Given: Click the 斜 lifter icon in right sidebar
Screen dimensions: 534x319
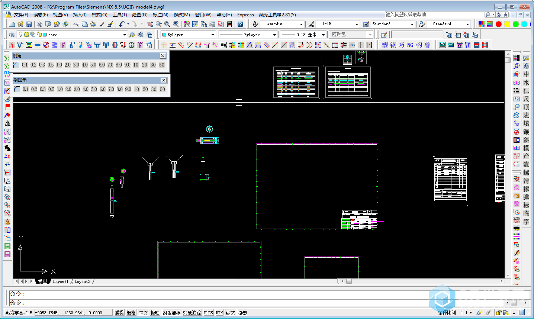Looking at the screenshot, I should (526, 140).
